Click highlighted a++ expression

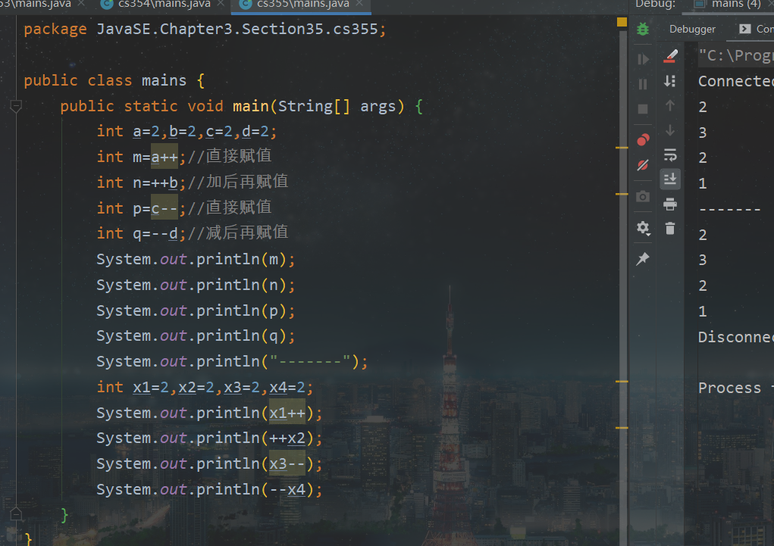coord(165,157)
